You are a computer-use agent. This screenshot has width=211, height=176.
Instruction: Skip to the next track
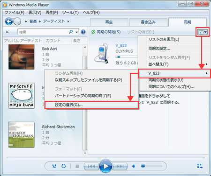[x=120, y=166]
